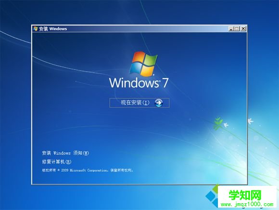Maximize the 安装 Windows window

click(237, 29)
